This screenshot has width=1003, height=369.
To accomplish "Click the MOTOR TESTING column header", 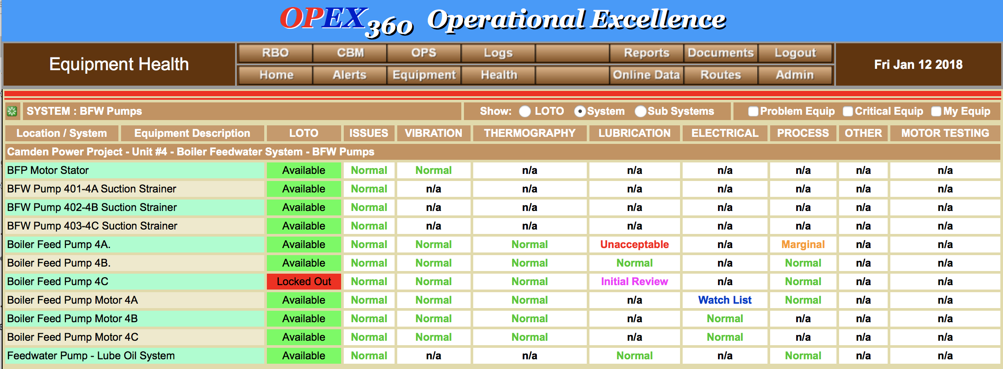I will pos(945,133).
